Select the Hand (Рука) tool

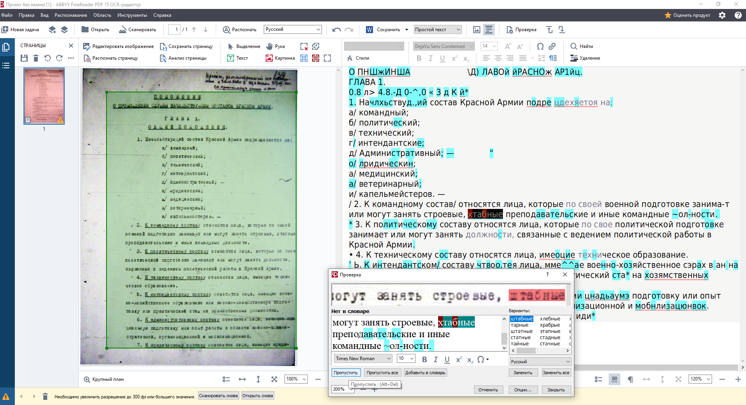coord(270,46)
